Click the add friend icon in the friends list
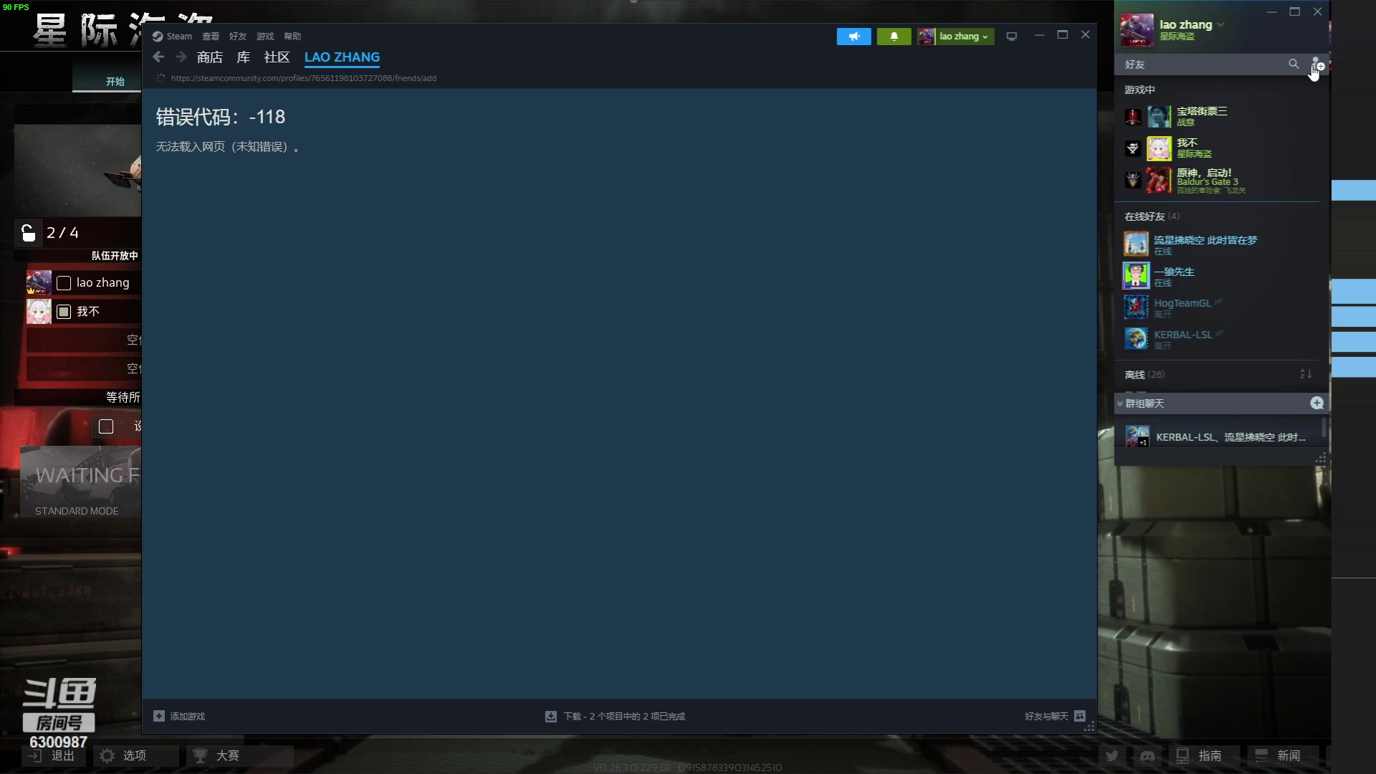 1317,64
